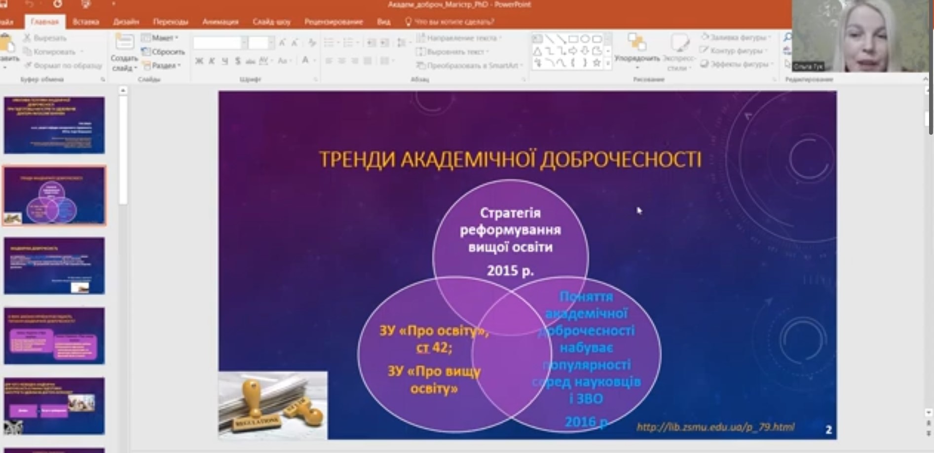
Task: Click the Copy (Копировать) icon
Action: click(x=27, y=52)
